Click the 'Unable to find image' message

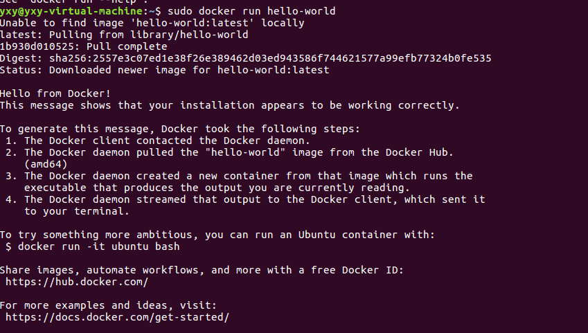tap(152, 23)
